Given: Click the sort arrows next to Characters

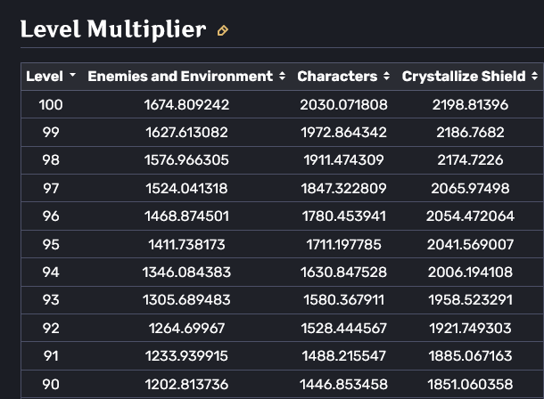Looking at the screenshot, I should point(386,77).
